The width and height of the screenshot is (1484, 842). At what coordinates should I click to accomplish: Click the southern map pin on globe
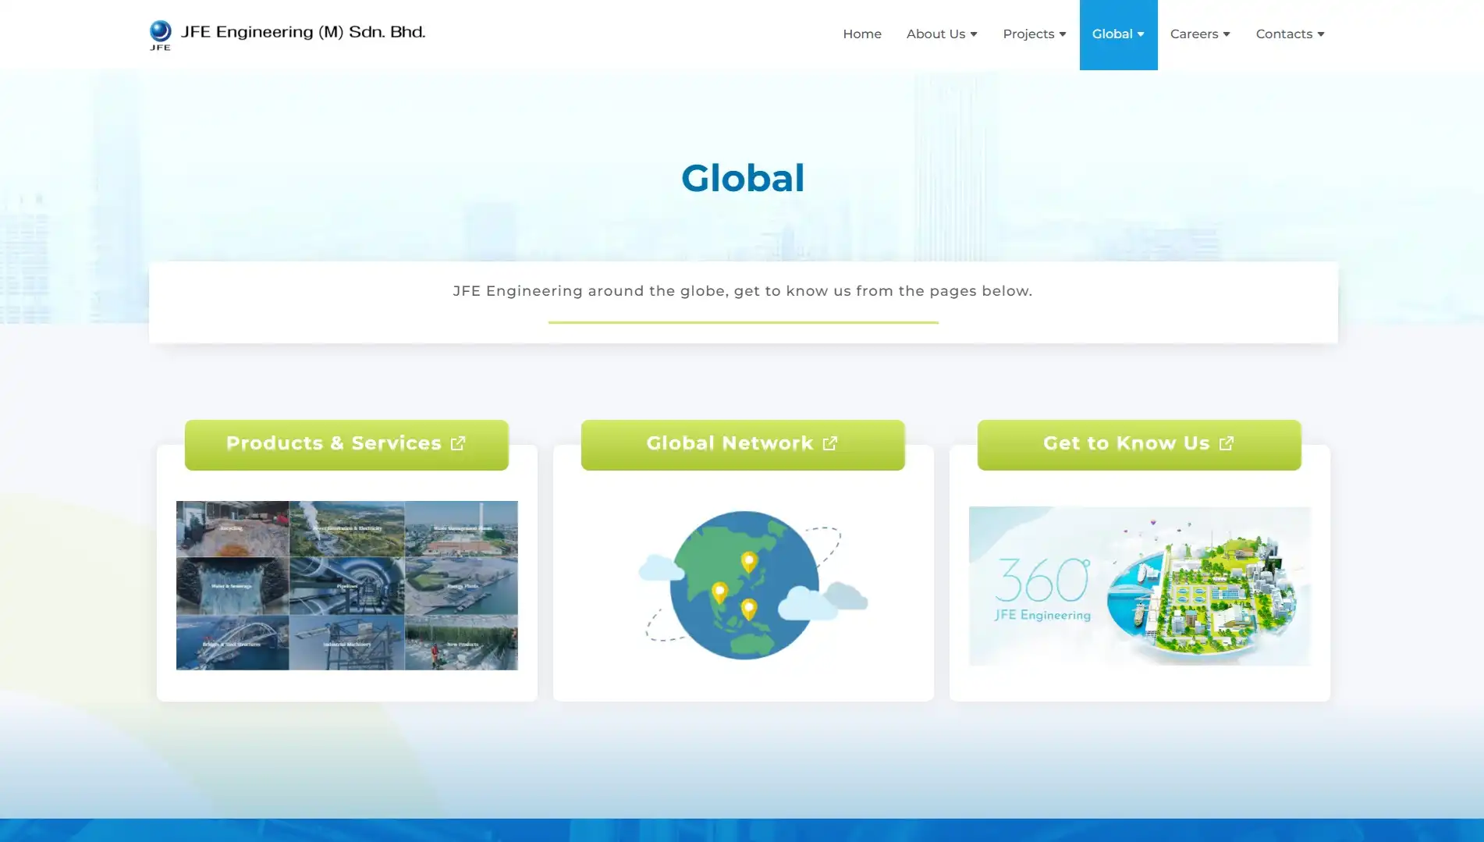[x=748, y=609]
